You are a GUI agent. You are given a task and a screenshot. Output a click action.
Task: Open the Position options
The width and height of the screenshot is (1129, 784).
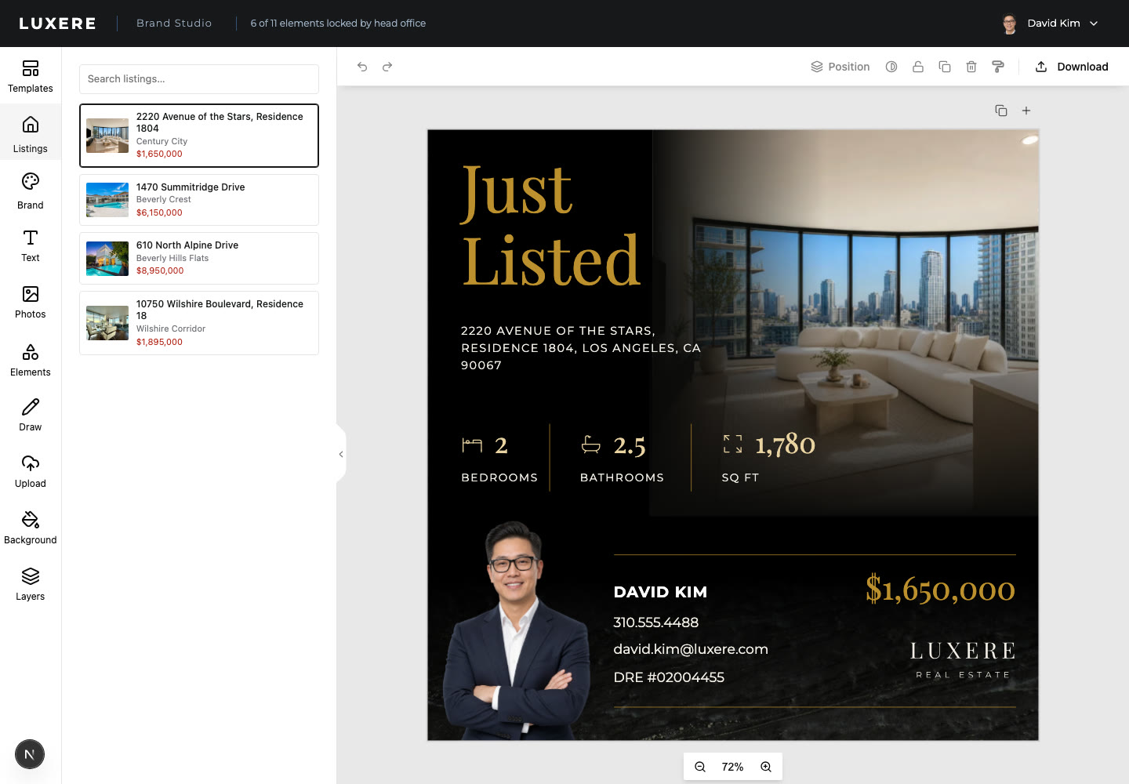coord(840,67)
